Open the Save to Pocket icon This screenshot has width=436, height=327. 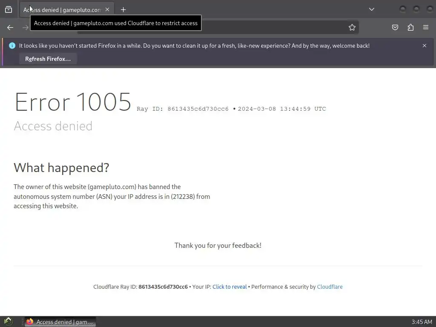point(395,27)
